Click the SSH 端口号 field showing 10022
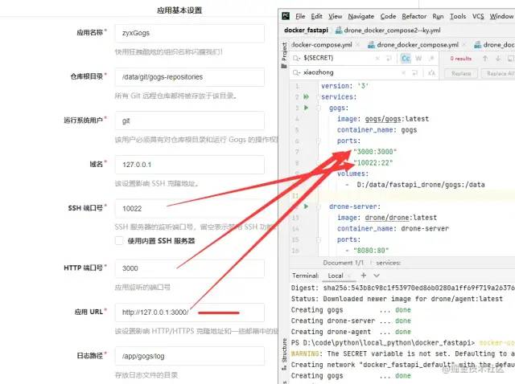The width and height of the screenshot is (515, 384). coord(190,209)
